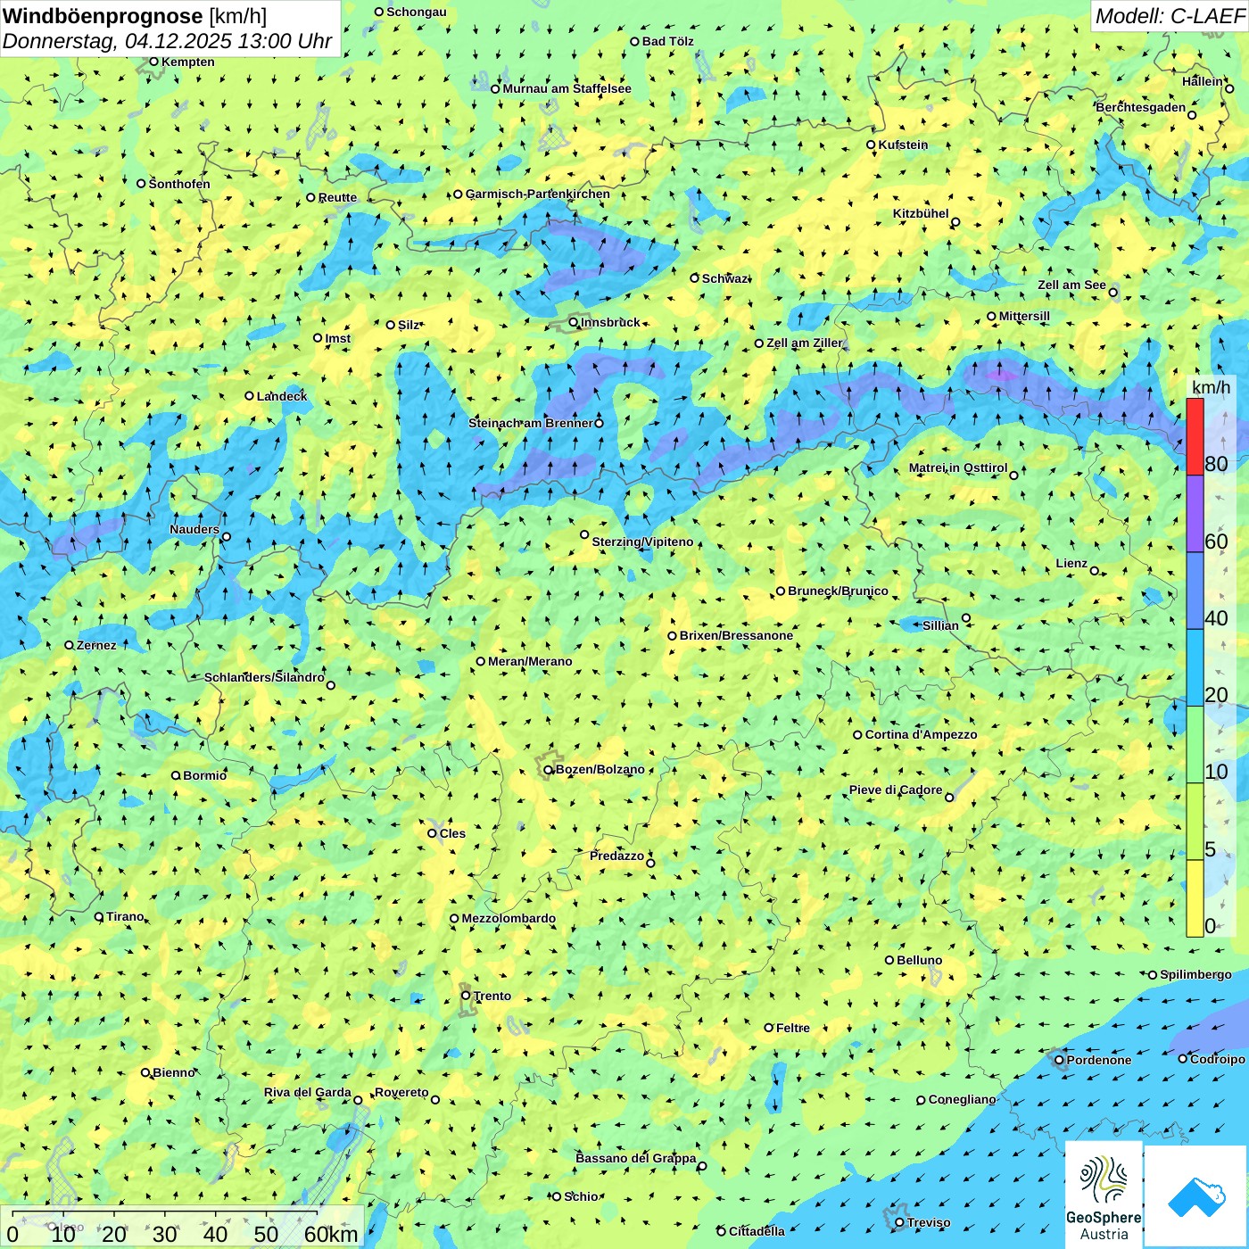Select the Sonthofen label

coord(179,184)
